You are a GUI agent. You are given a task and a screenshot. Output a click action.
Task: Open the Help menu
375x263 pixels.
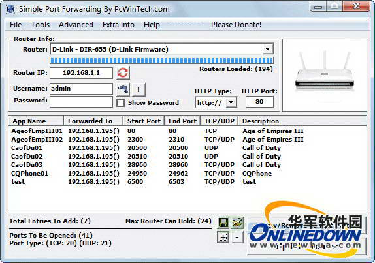(152, 25)
